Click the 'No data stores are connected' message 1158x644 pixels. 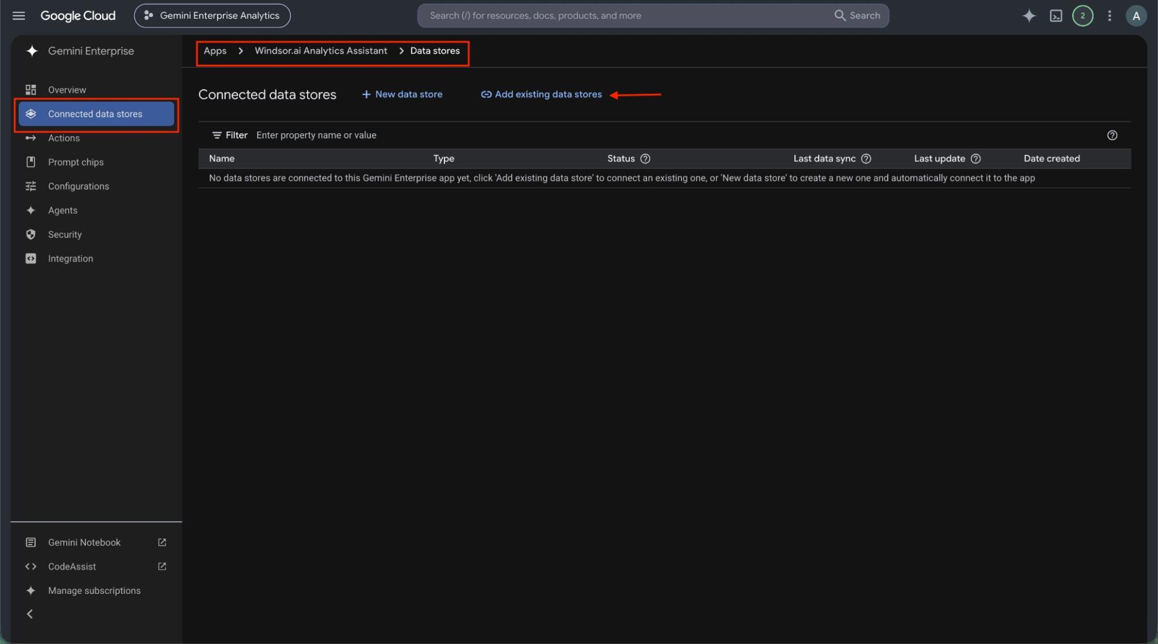[x=622, y=178]
